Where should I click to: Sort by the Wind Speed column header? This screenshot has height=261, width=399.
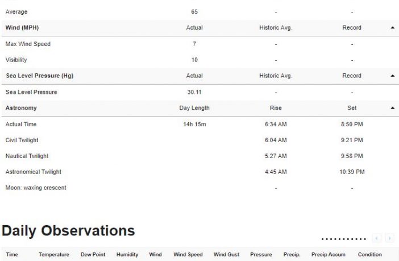[188, 254]
